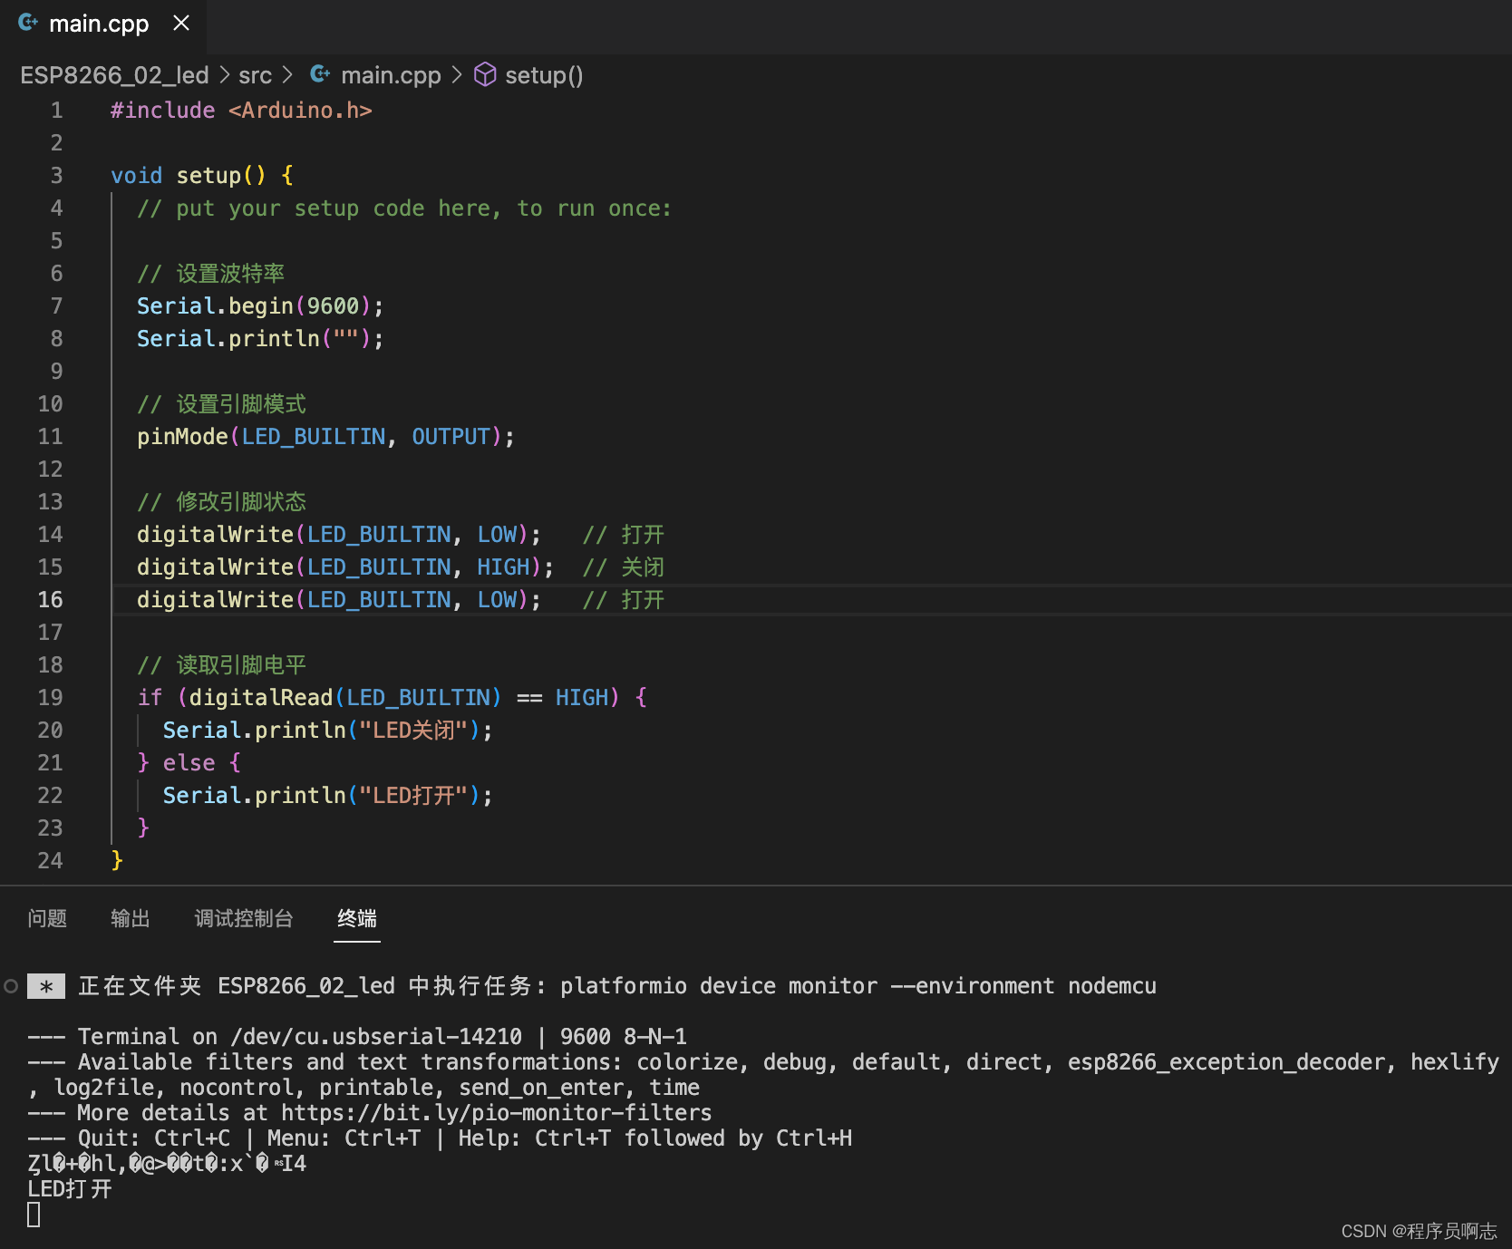Click the final closing brace on line 24
This screenshot has width=1512, height=1249.
117,860
